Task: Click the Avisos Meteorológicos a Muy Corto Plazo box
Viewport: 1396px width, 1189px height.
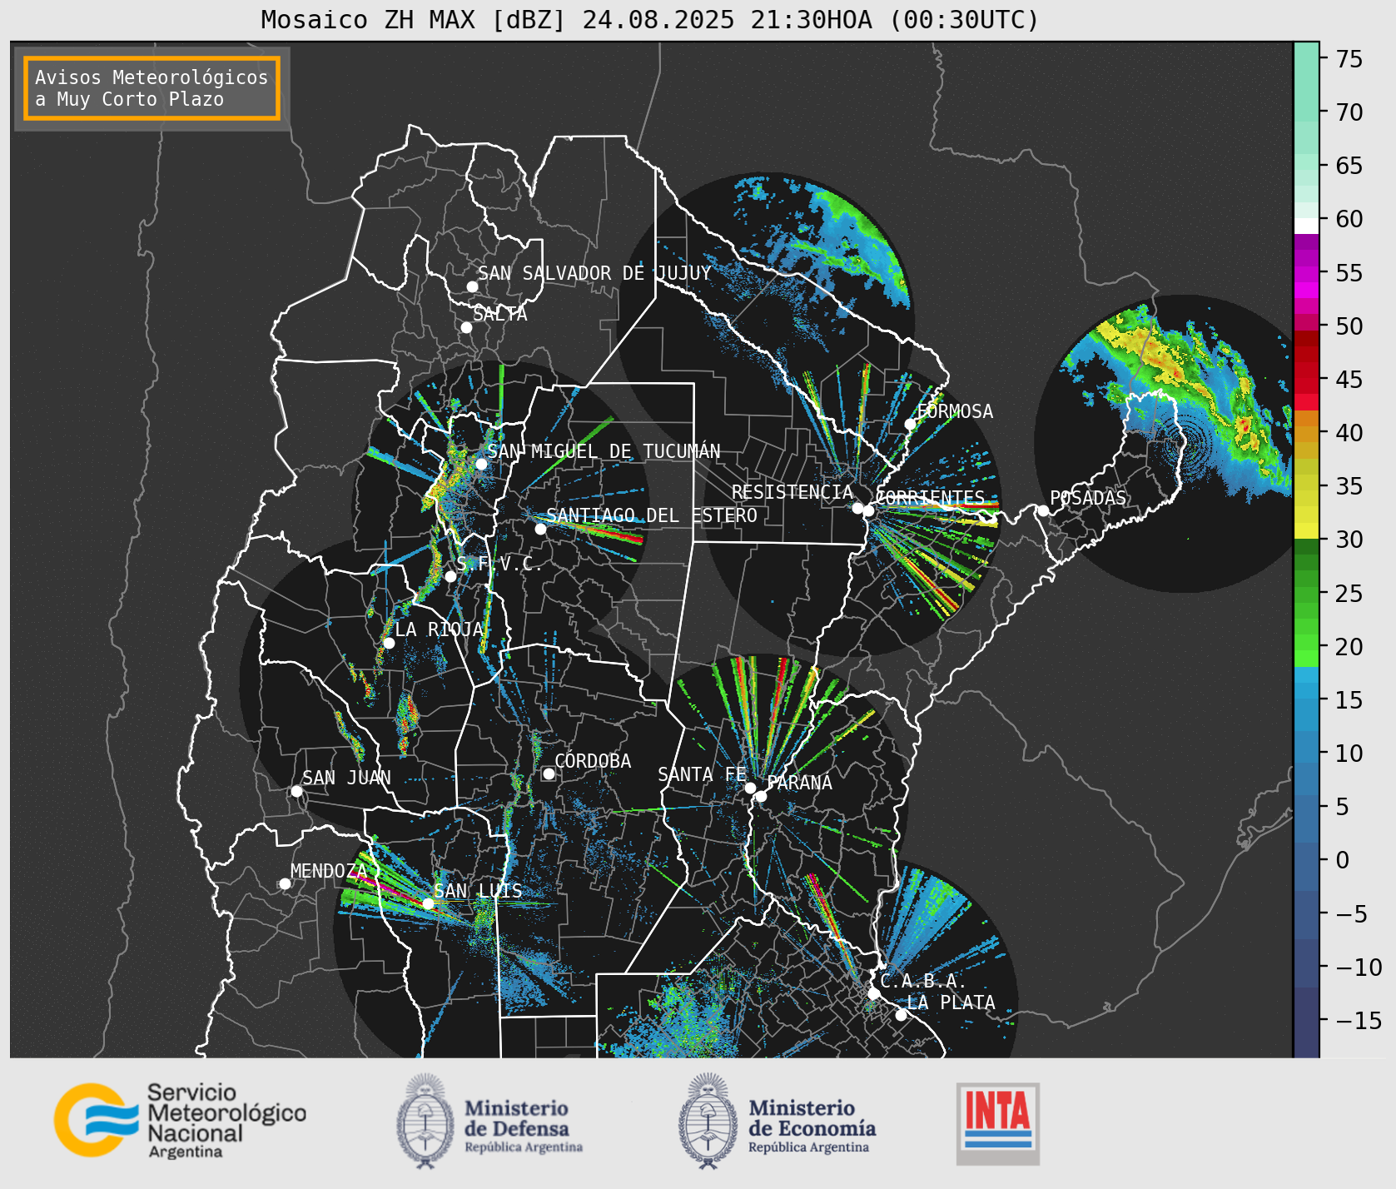Action: [x=152, y=88]
